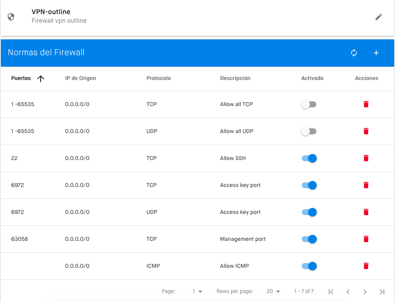Screen dimensions: 395x302
Task: Add a new firewall rule with plus icon
Action: pyautogui.click(x=376, y=53)
